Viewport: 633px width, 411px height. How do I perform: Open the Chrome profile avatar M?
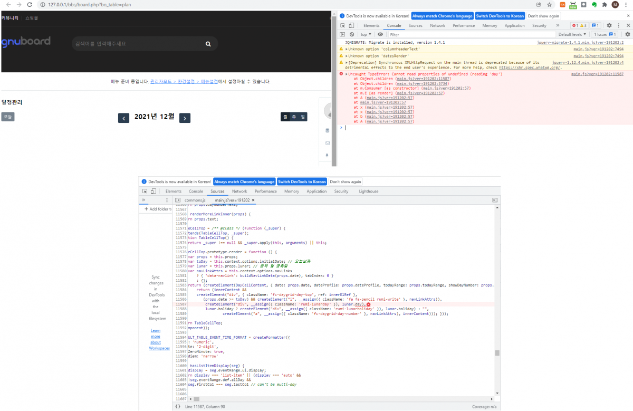(615, 4)
